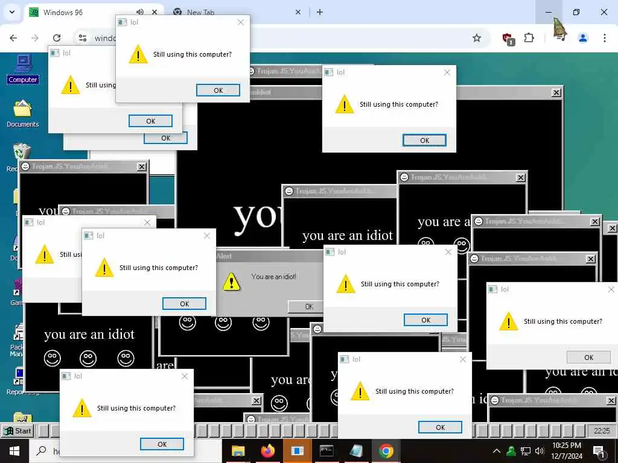
Task: Open the Computer desktop icon in Windows 96
Action: [x=23, y=69]
